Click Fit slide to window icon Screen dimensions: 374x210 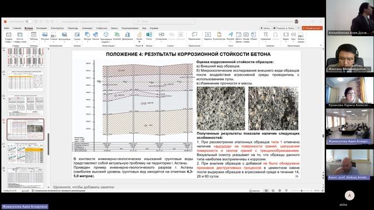pyautogui.click(x=323, y=191)
